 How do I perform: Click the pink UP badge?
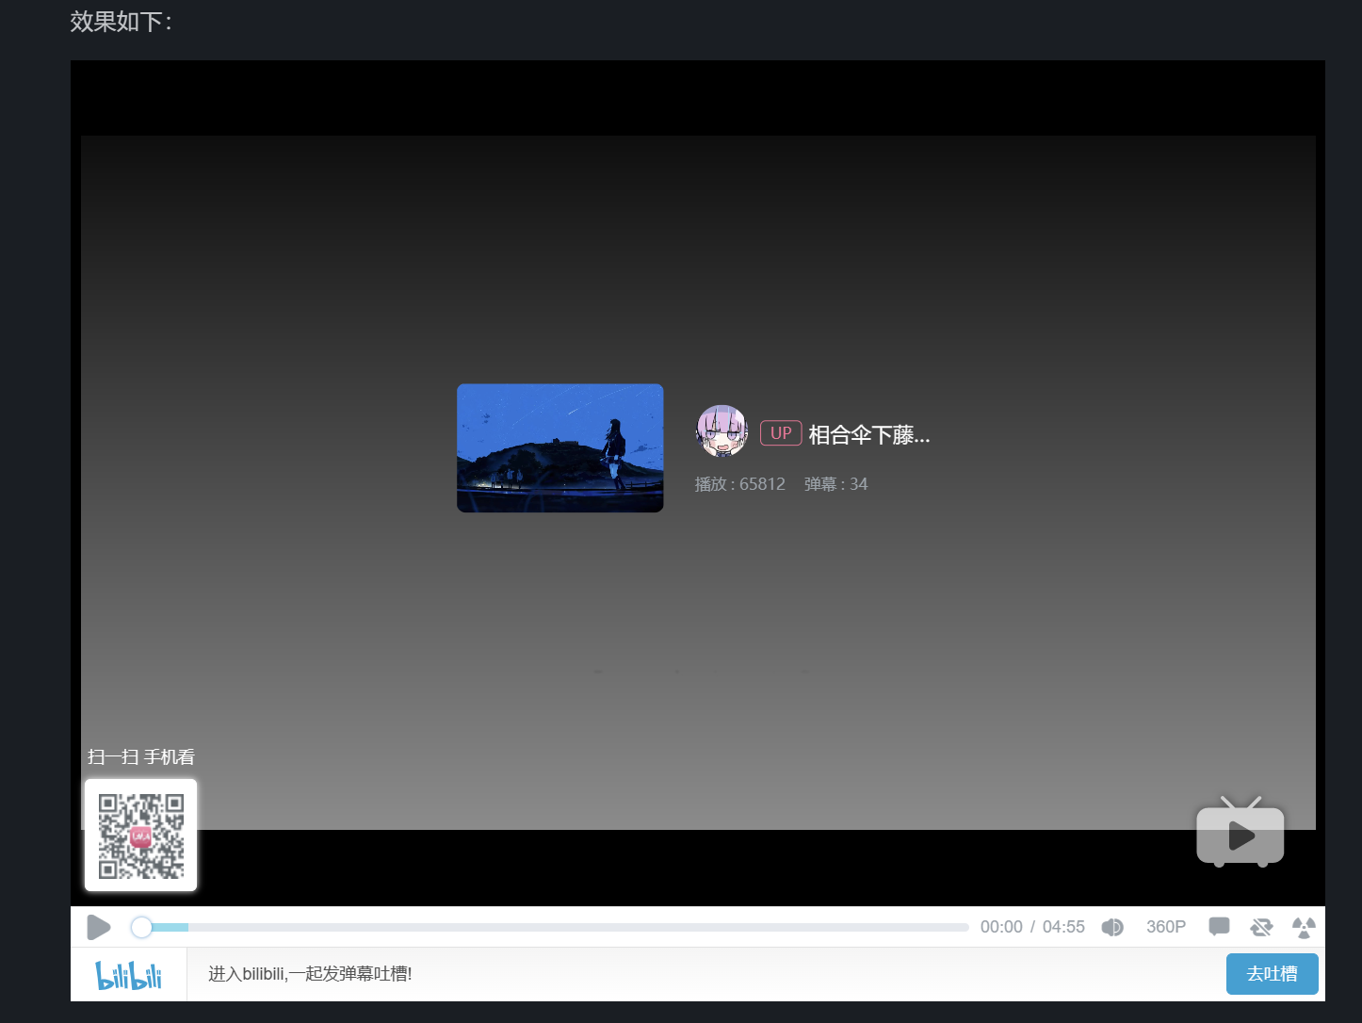pyautogui.click(x=781, y=433)
